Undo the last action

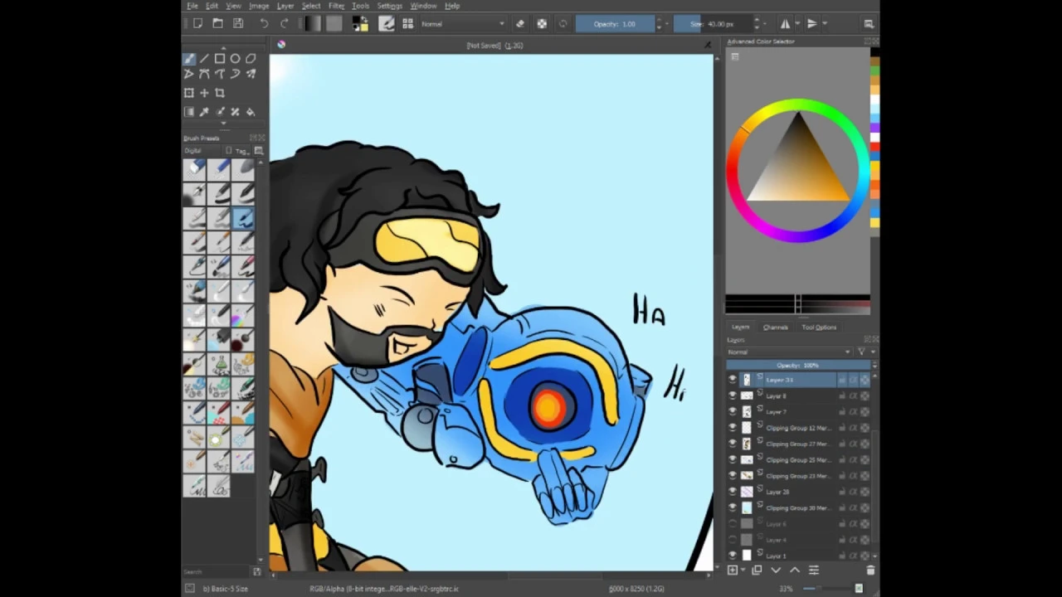[x=264, y=24]
